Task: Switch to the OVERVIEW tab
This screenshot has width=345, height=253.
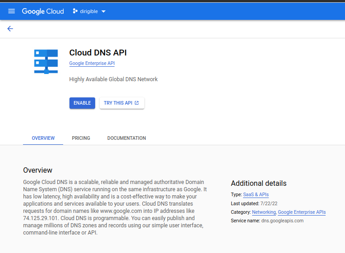Action: [43, 138]
